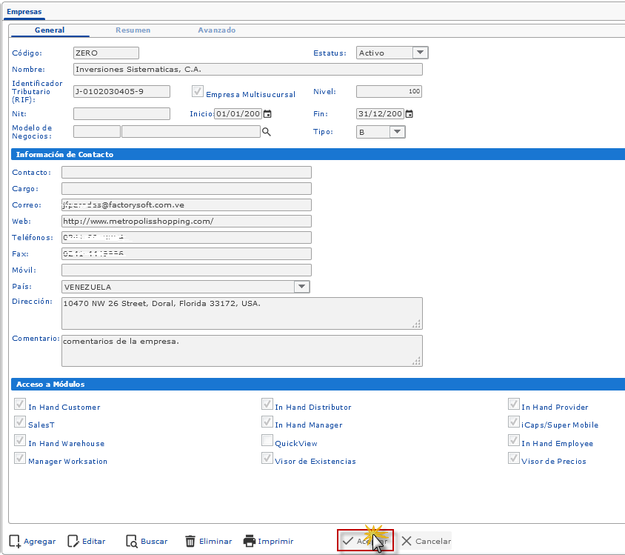Switch to the Resumen tab
625x555 pixels.
tap(133, 30)
